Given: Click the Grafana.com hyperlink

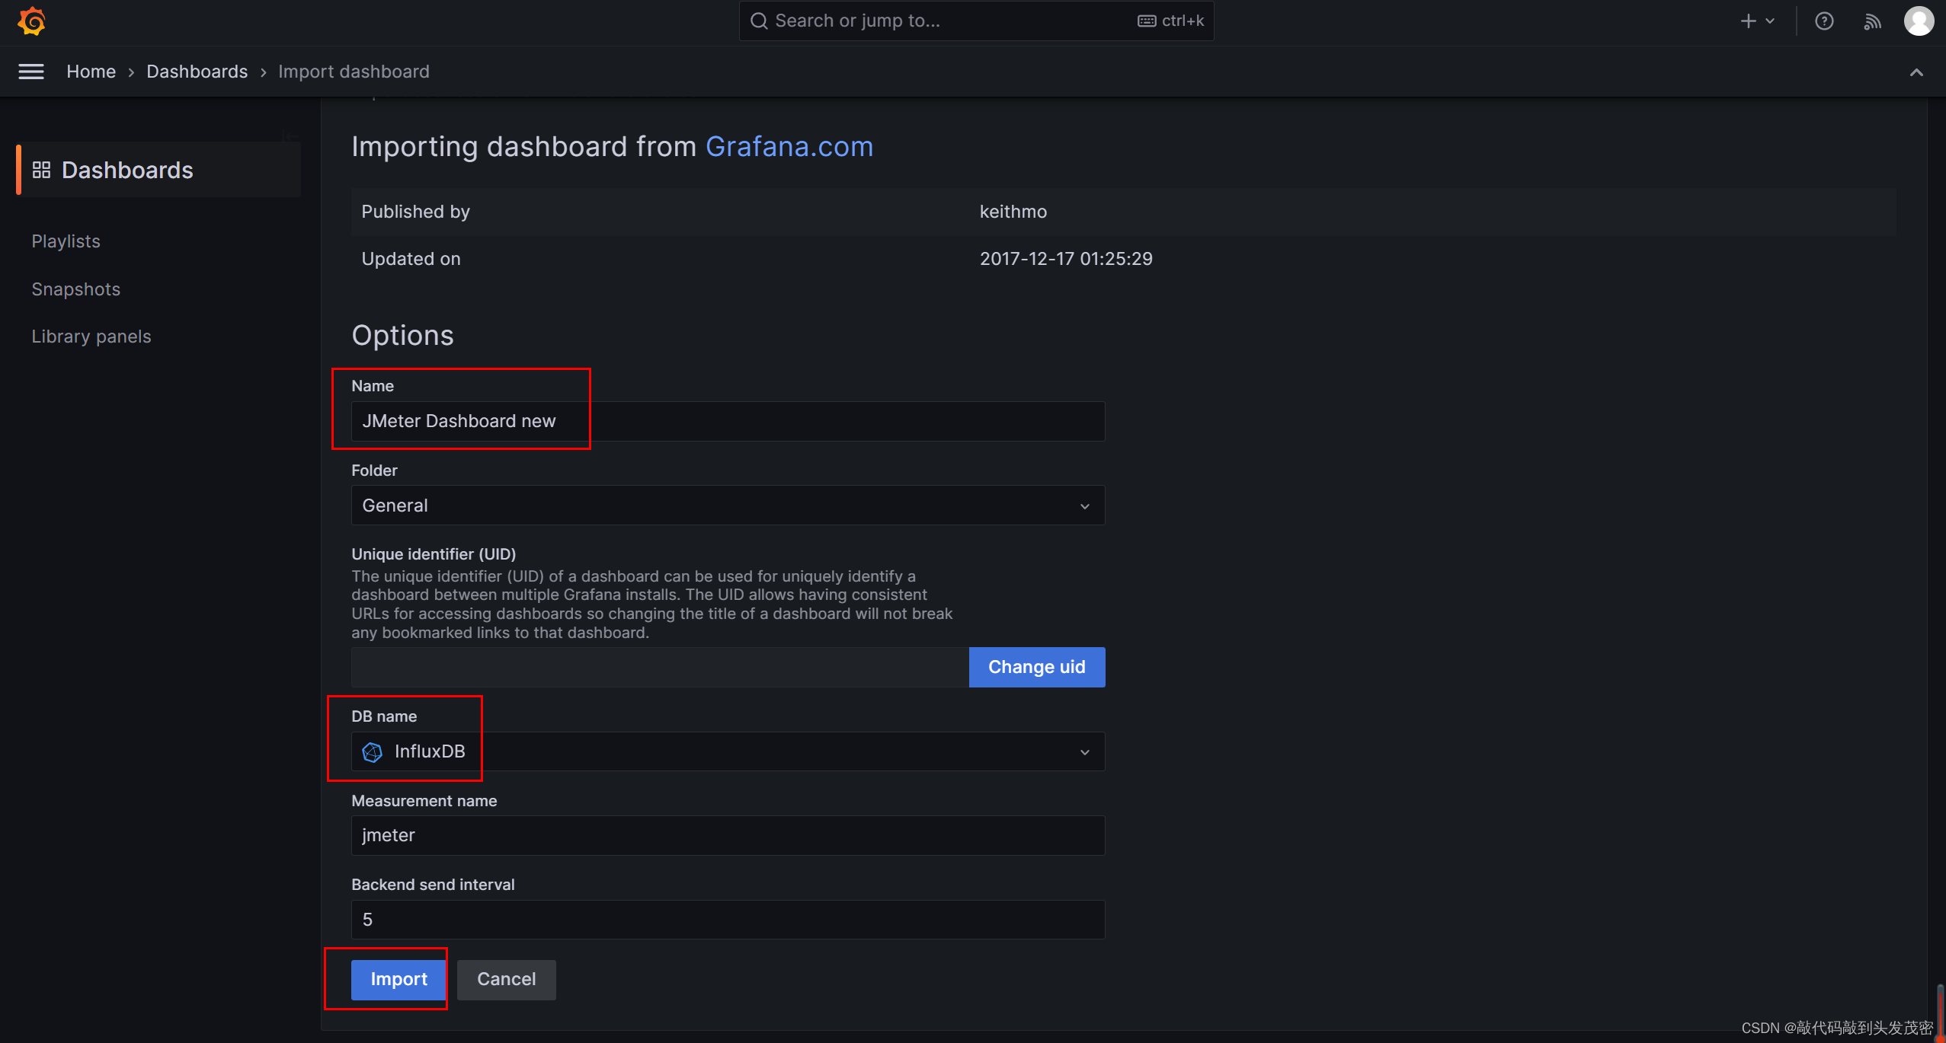Looking at the screenshot, I should tap(789, 145).
